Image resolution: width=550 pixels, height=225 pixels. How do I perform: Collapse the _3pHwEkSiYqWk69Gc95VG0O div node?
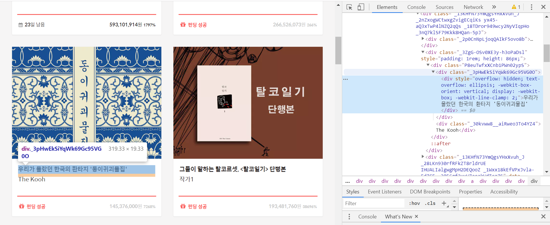point(433,72)
